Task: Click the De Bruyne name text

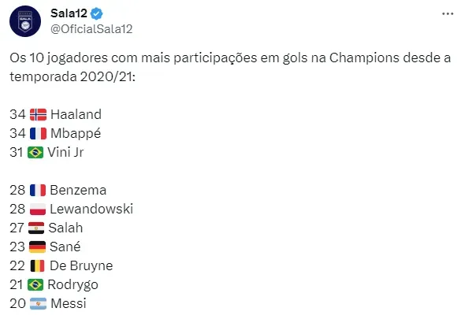Action: [x=81, y=266]
